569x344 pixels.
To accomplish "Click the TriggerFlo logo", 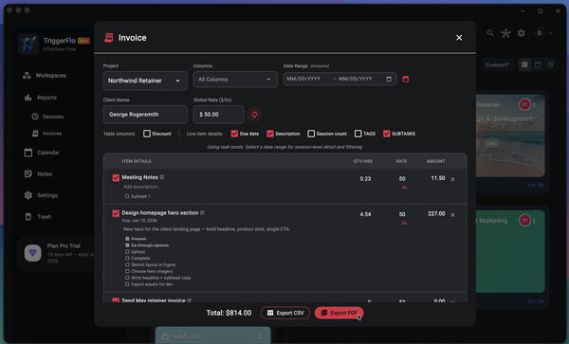I will tap(28, 44).
